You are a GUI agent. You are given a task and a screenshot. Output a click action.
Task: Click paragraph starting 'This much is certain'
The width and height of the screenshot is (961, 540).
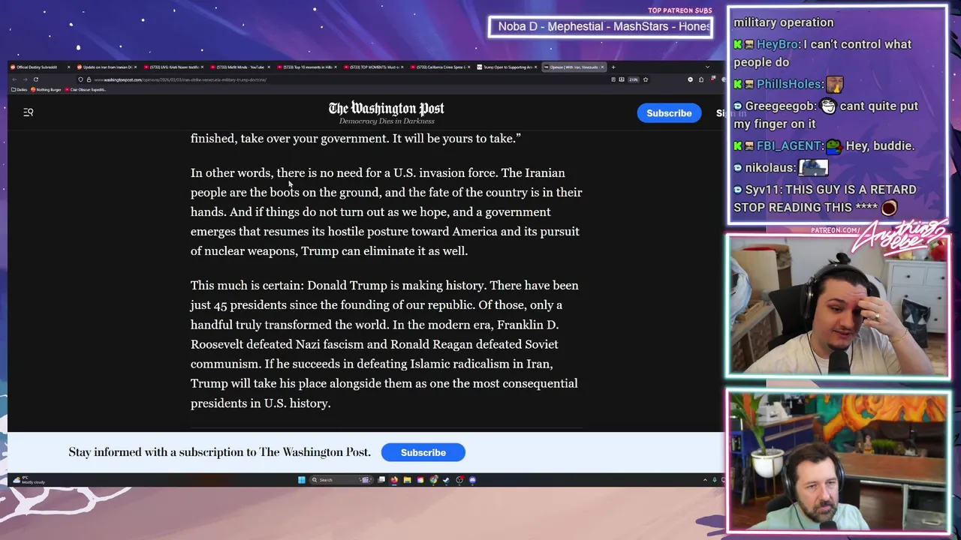click(384, 344)
